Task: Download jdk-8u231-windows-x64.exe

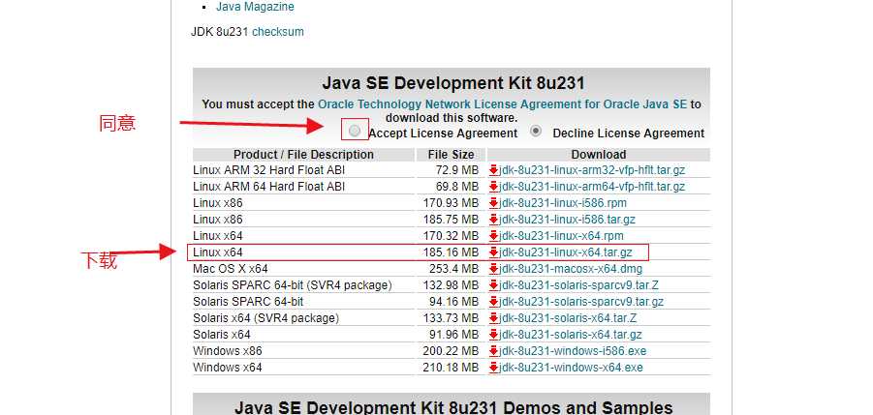Action: tap(572, 368)
